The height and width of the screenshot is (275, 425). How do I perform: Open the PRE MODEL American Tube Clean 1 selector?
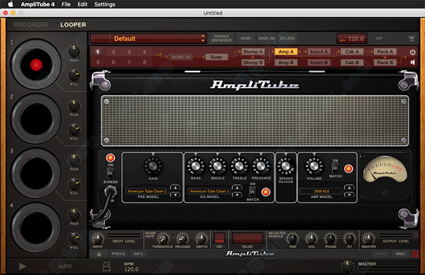tap(147, 191)
